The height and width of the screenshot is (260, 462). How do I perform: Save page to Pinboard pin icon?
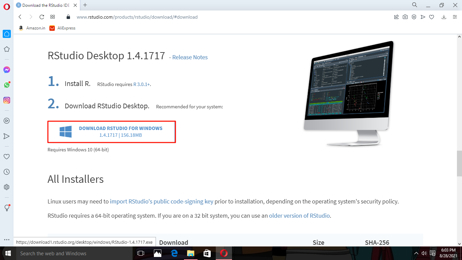tap(396, 17)
